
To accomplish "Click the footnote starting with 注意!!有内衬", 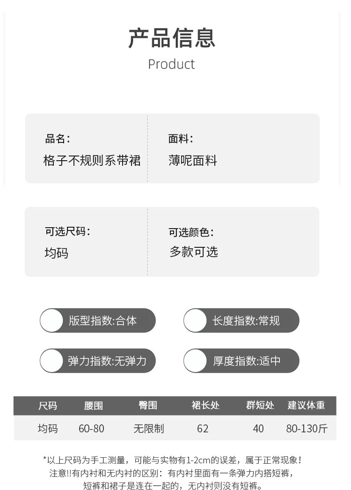I will click(172, 473).
